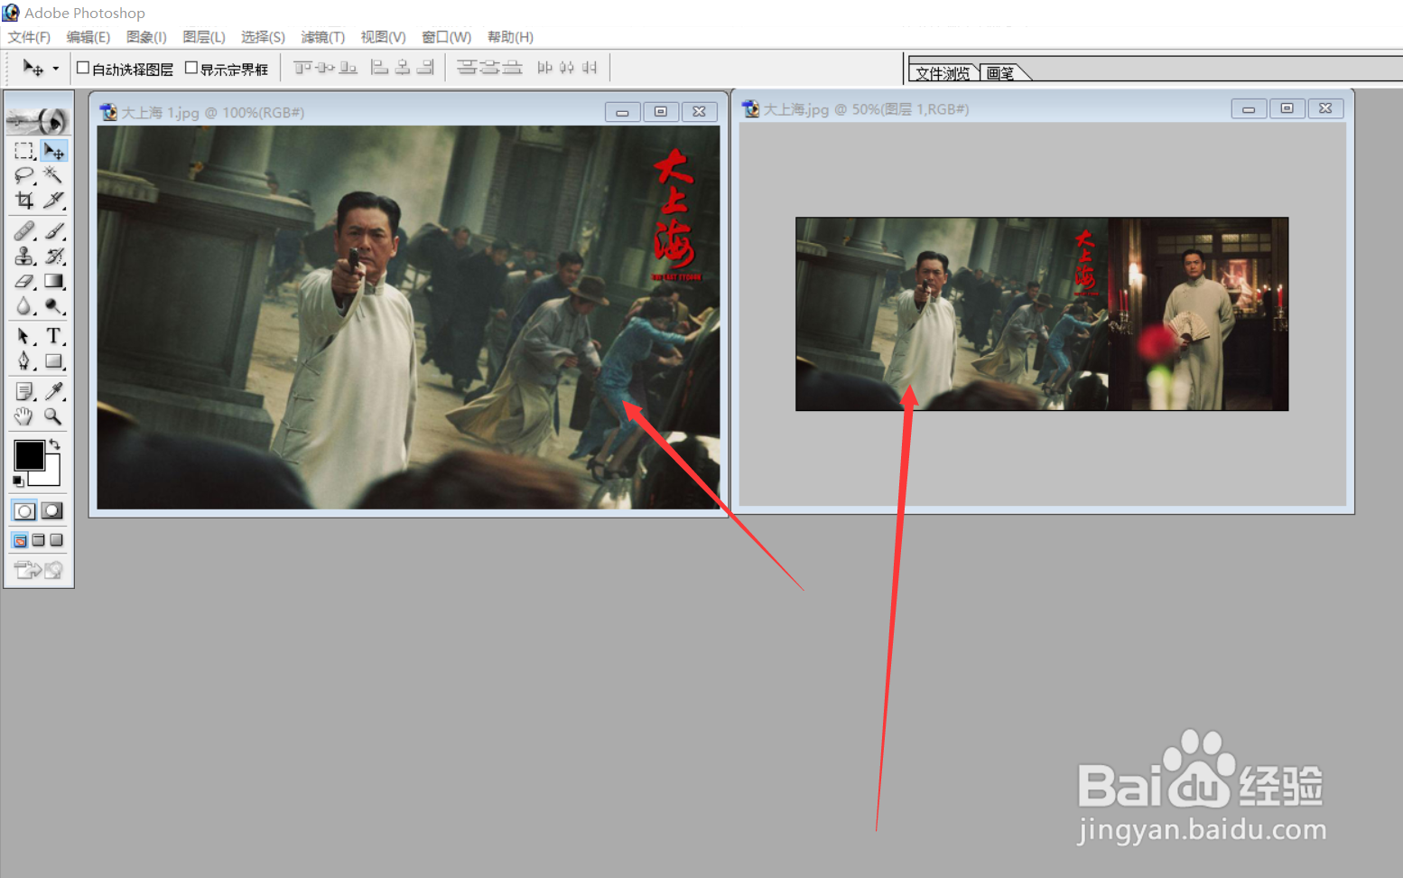Select the Hand tool

(x=24, y=416)
